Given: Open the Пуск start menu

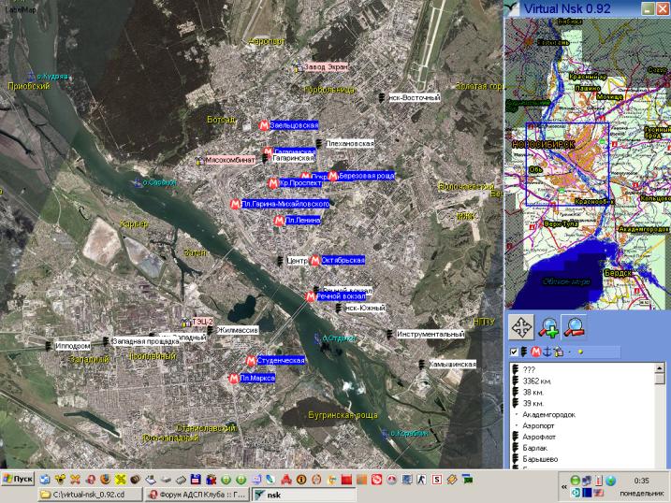Looking at the screenshot, I should tap(18, 479).
